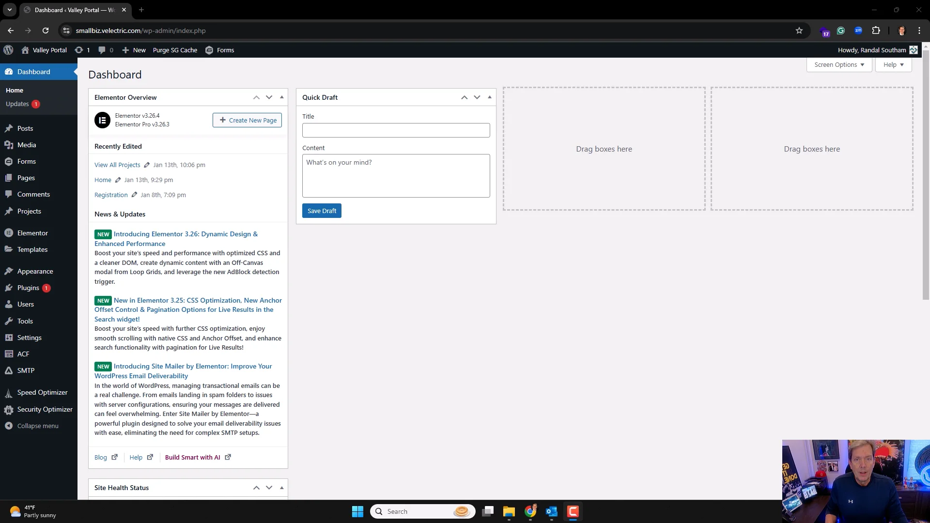Toggle Elementor Overview panel collapse arrow
This screenshot has height=523, width=930.
pos(281,97)
